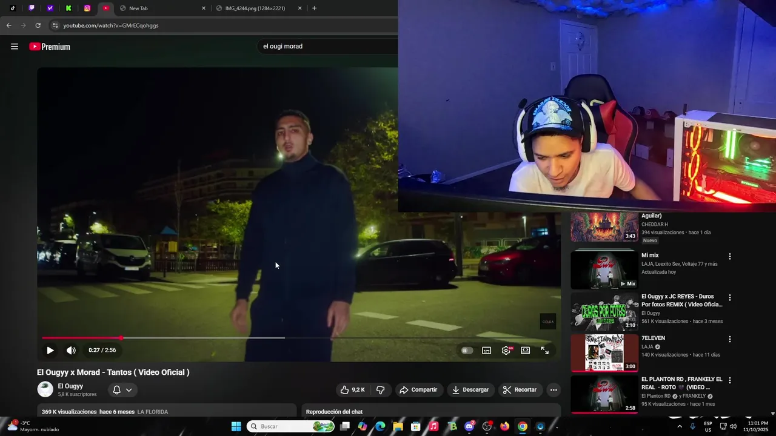Image resolution: width=776 pixels, height=436 pixels.
Task: Open Google Chrome from taskbar
Action: [523, 426]
